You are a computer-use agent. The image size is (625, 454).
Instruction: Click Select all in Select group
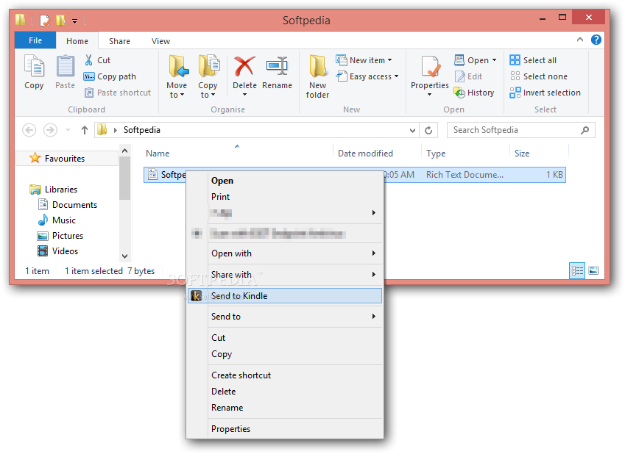coord(533,60)
